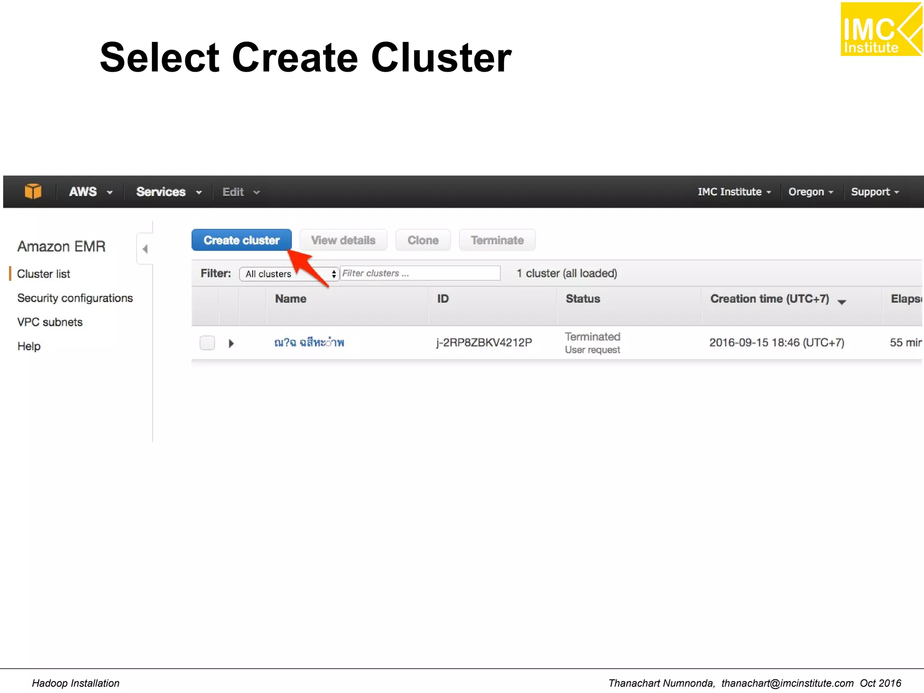Open Help in the sidebar
This screenshot has width=924, height=693.
point(29,346)
